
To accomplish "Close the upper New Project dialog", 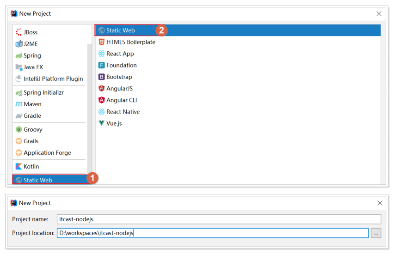I will coord(379,14).
